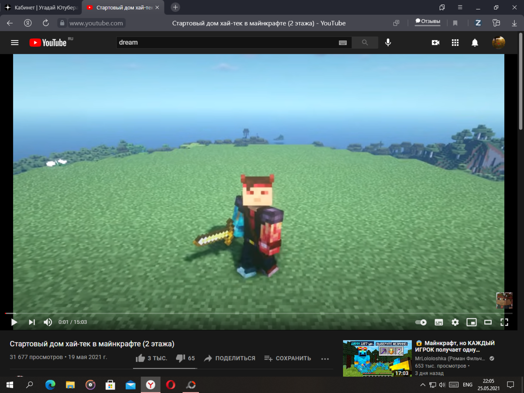Open Microsoft Store from taskbar

point(110,385)
